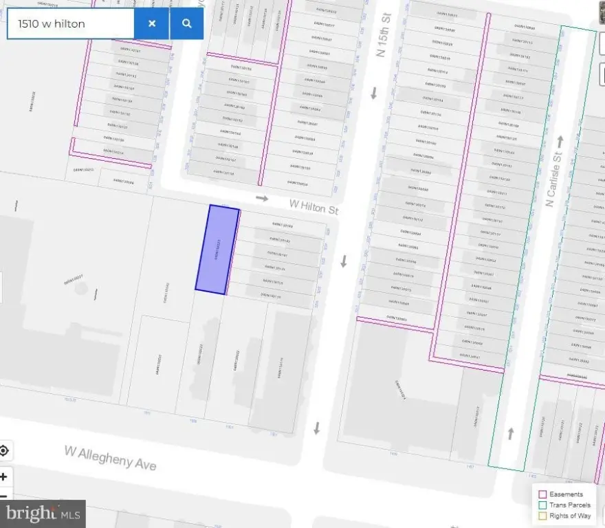
Task: Zoom in with the plus button
Action: pos(4,477)
